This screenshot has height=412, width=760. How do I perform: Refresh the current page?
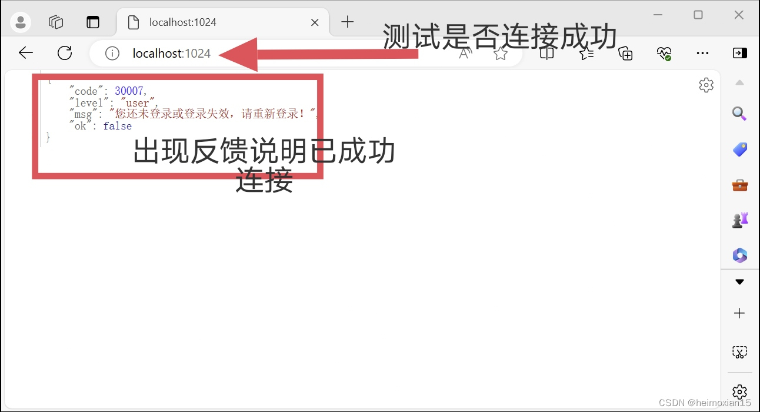(65, 53)
